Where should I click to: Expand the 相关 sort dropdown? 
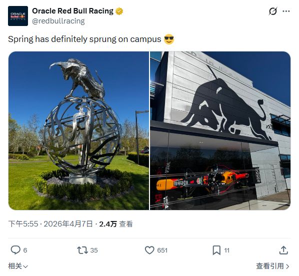(18, 266)
